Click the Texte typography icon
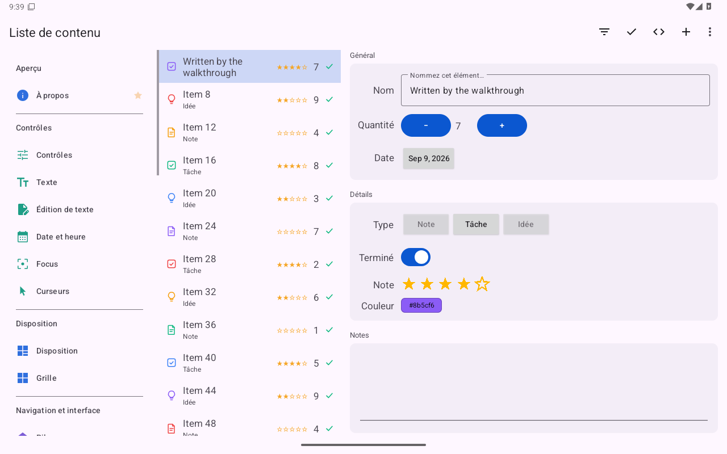727x454 pixels. click(x=23, y=182)
